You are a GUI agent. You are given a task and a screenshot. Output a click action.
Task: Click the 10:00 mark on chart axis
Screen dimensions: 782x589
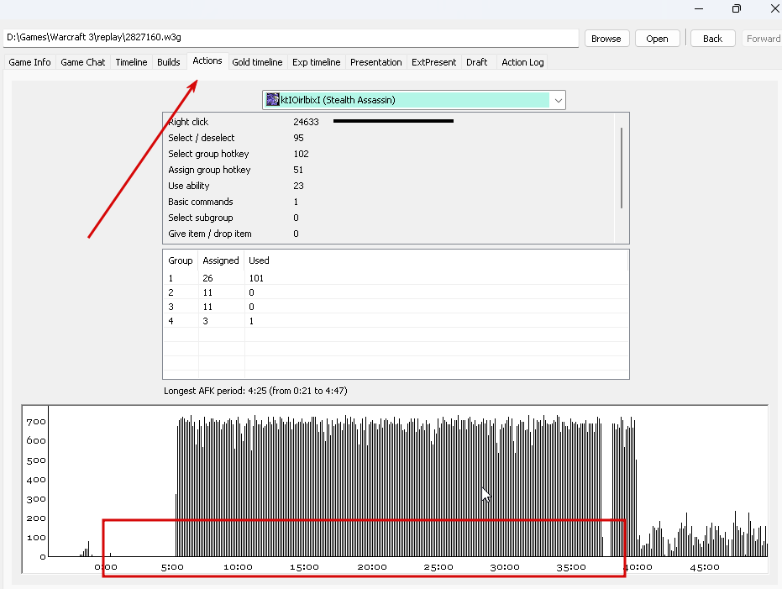click(x=238, y=567)
